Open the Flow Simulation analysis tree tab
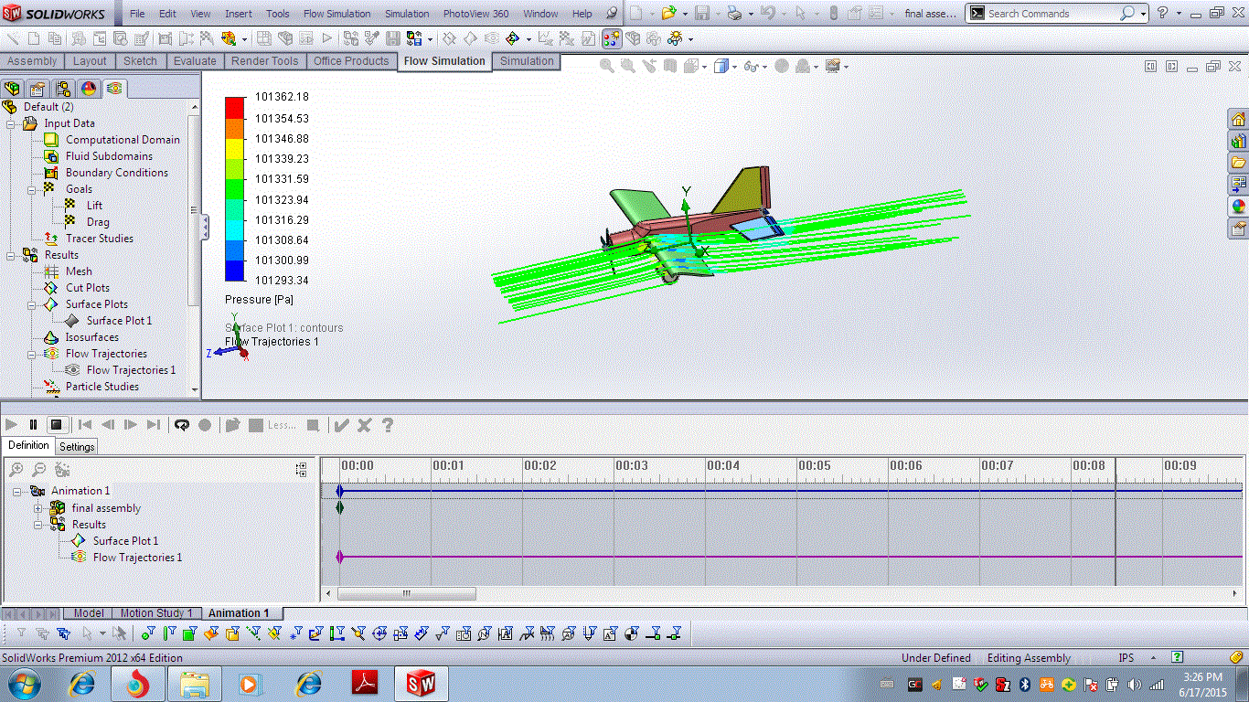1249x702 pixels. 113,89
